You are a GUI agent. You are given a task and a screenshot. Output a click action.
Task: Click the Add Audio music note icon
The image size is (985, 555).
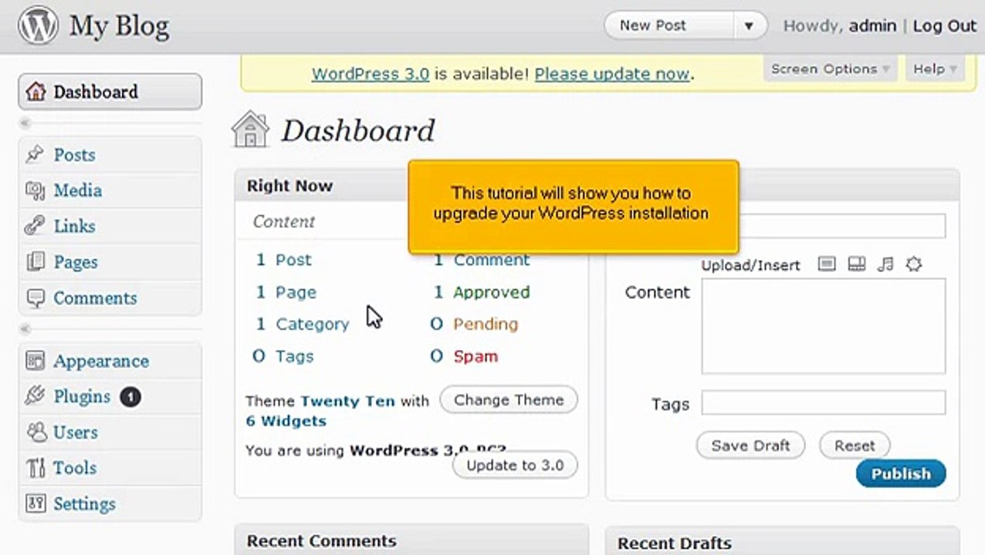click(885, 264)
